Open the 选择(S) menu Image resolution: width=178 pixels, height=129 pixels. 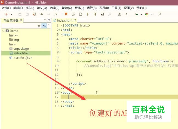pos(54,8)
